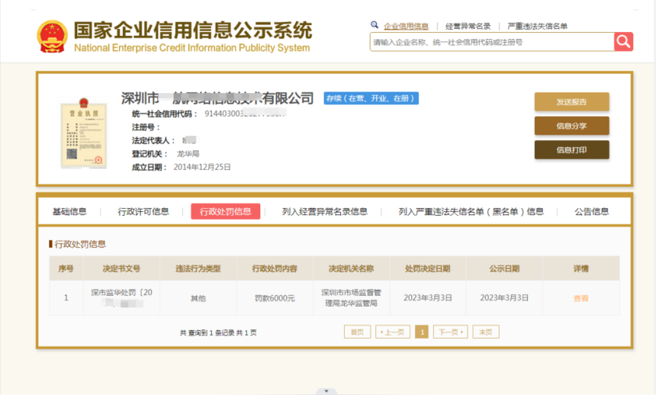Select the 企业信用信息 search category
This screenshot has height=395, width=656.
tap(407, 27)
